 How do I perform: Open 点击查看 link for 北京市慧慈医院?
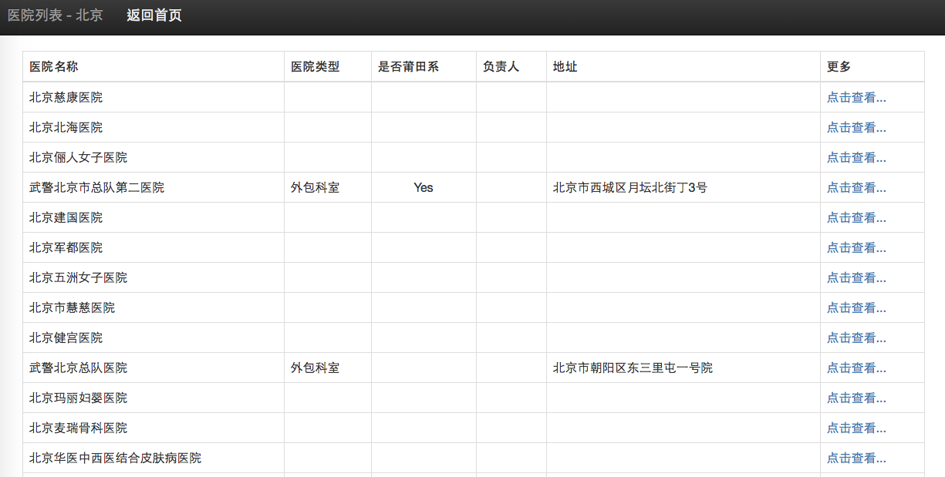pyautogui.click(x=856, y=307)
